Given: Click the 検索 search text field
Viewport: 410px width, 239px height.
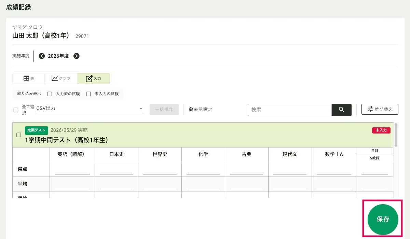Looking at the screenshot, I should 289,110.
